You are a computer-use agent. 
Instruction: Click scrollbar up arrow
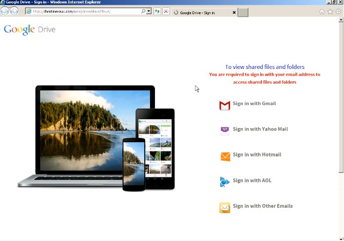coord(341,20)
